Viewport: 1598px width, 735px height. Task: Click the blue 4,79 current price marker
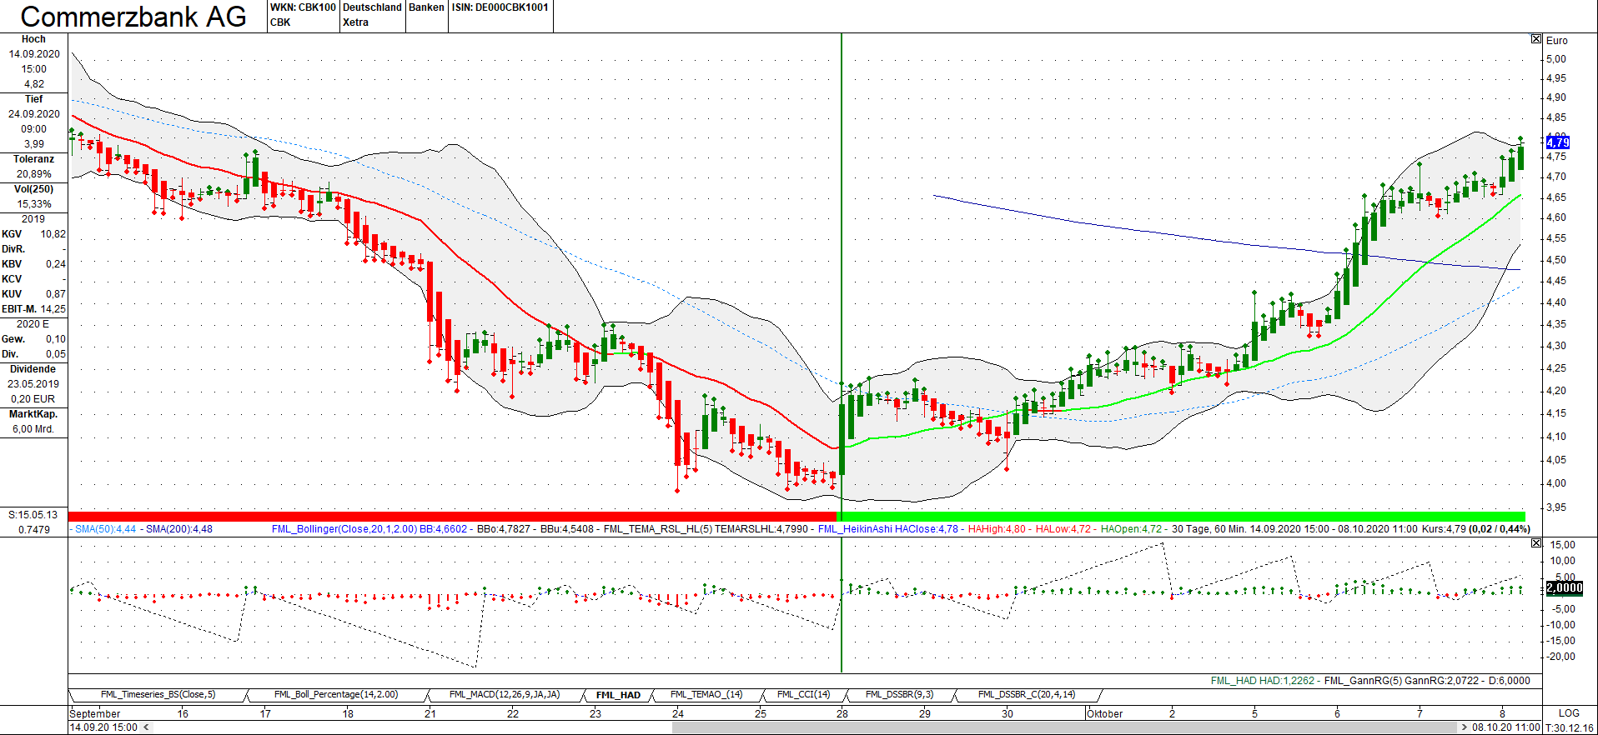1558,142
